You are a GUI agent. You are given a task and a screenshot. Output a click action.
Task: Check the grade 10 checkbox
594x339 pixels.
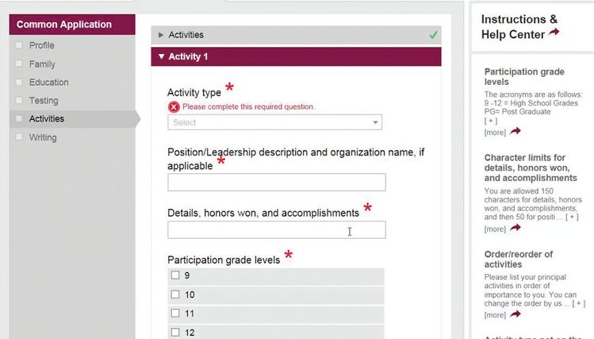(x=175, y=295)
